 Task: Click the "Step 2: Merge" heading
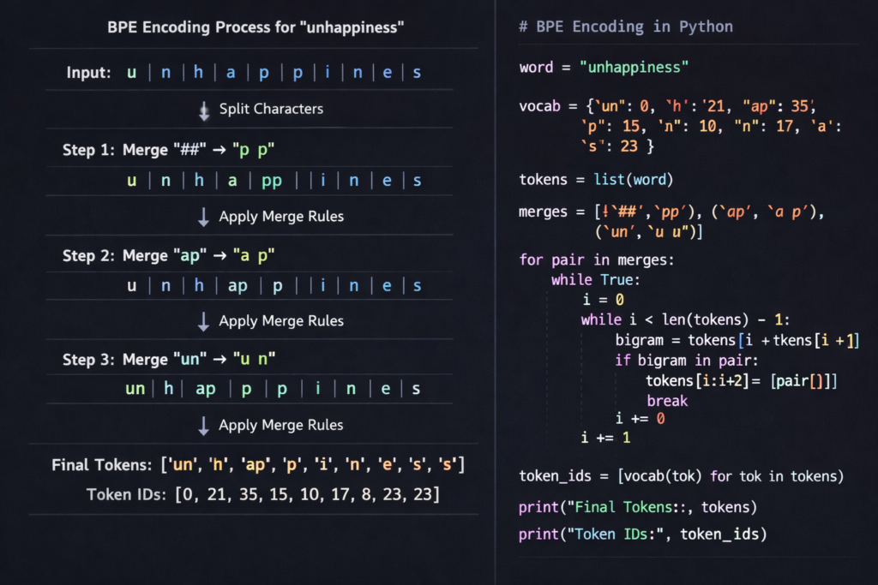[115, 255]
